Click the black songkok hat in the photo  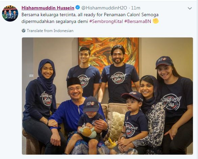coord(74,82)
